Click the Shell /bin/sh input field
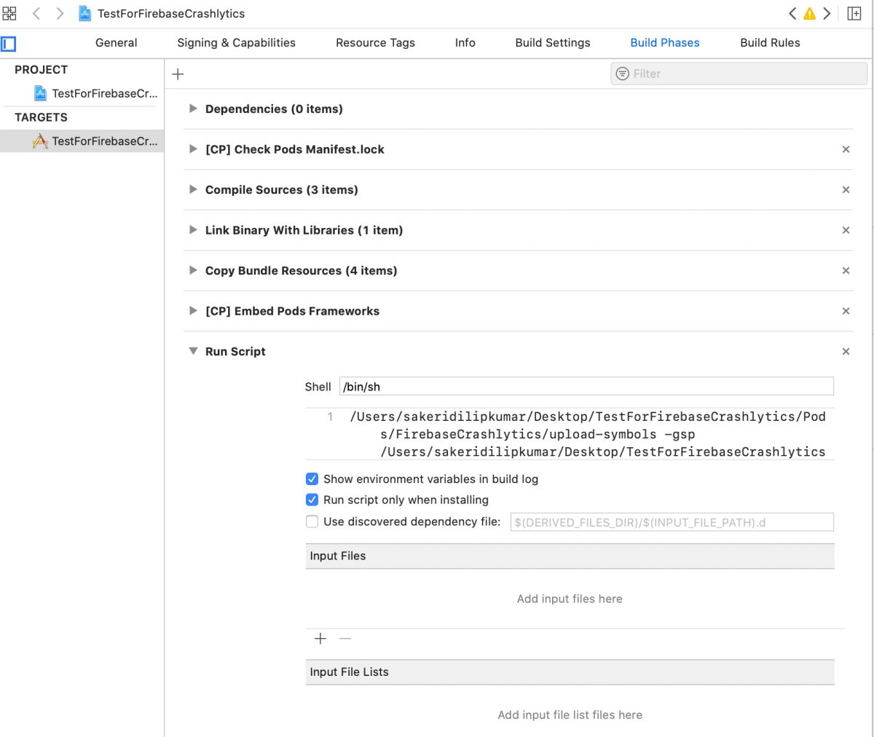The width and height of the screenshot is (874, 737). (x=586, y=387)
